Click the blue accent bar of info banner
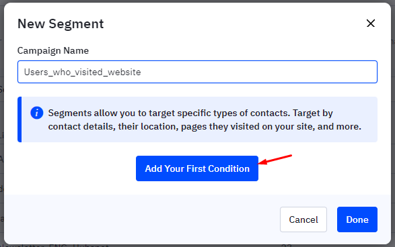 pyautogui.click(x=20, y=119)
